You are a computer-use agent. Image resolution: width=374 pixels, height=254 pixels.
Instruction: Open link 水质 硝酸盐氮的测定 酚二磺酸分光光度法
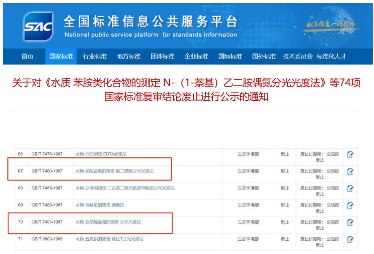[114, 171]
